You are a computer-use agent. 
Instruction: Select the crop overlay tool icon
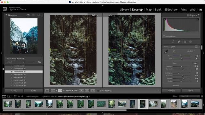coord(173,42)
